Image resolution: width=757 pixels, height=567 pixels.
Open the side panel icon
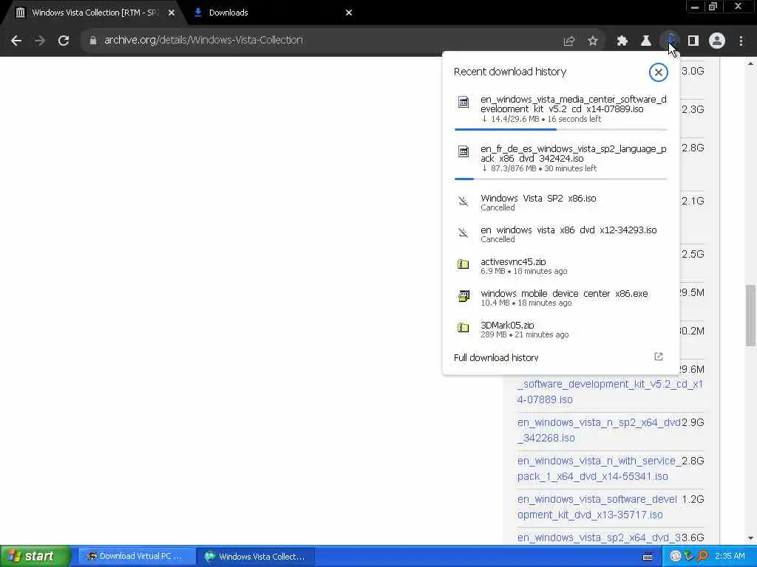coord(693,41)
